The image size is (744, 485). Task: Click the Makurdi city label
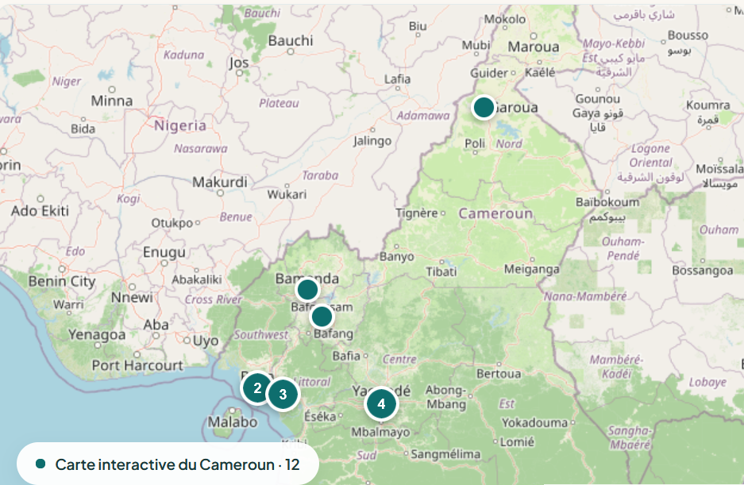(220, 182)
